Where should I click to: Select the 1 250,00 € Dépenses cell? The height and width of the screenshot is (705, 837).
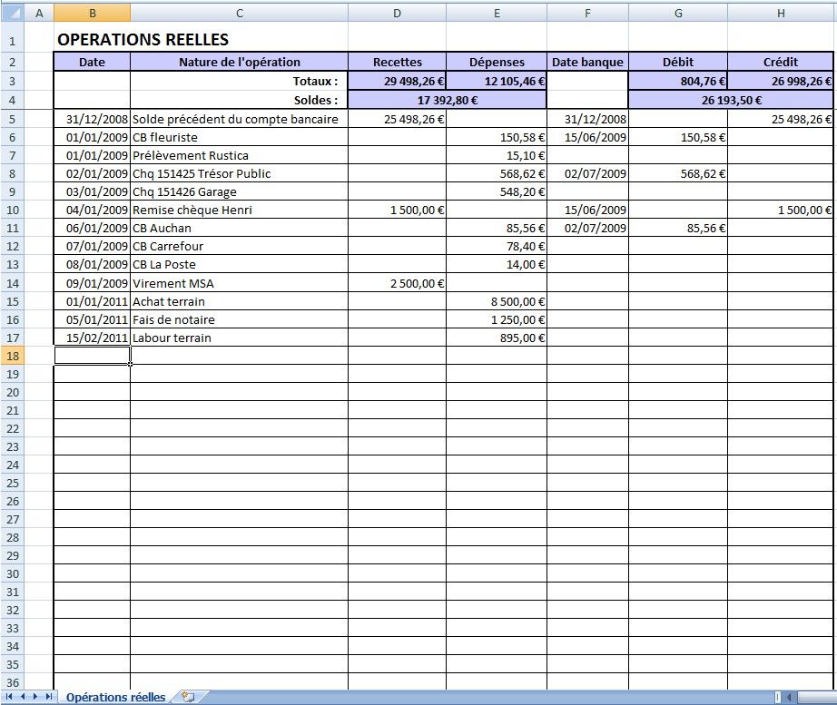[x=497, y=319]
